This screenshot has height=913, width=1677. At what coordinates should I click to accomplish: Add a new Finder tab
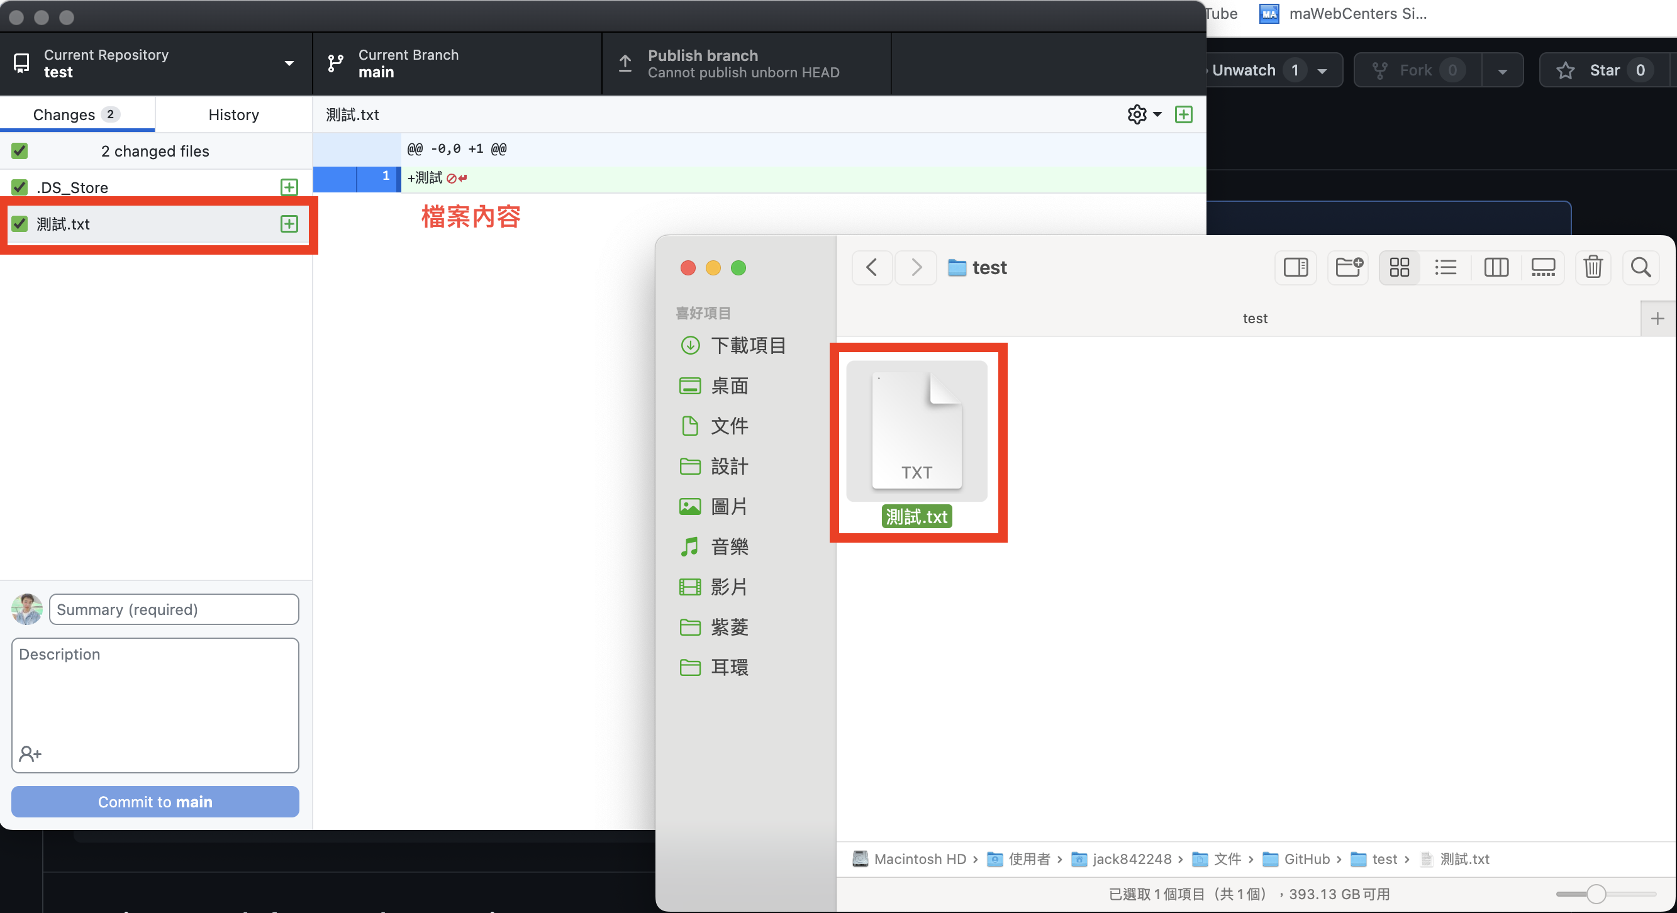pos(1657,319)
